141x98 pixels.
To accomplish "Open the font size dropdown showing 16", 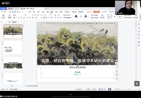I will pos(30,15).
